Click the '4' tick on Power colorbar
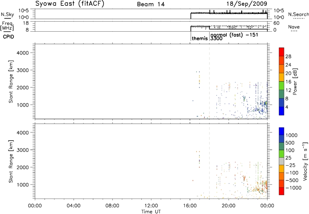The height and width of the screenshot is (214, 309). pyautogui.click(x=287, y=107)
